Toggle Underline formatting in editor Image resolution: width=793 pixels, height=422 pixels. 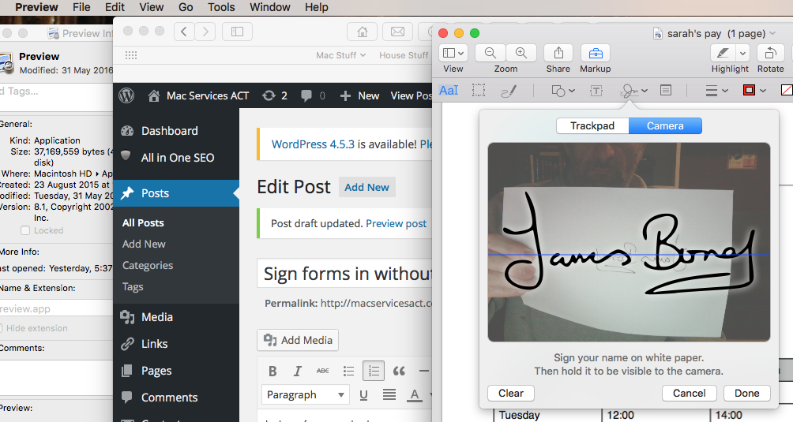click(x=363, y=394)
